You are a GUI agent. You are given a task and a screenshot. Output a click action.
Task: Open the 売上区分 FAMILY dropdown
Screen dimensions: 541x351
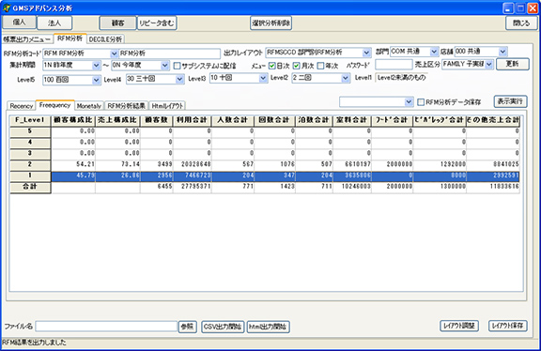[489, 64]
